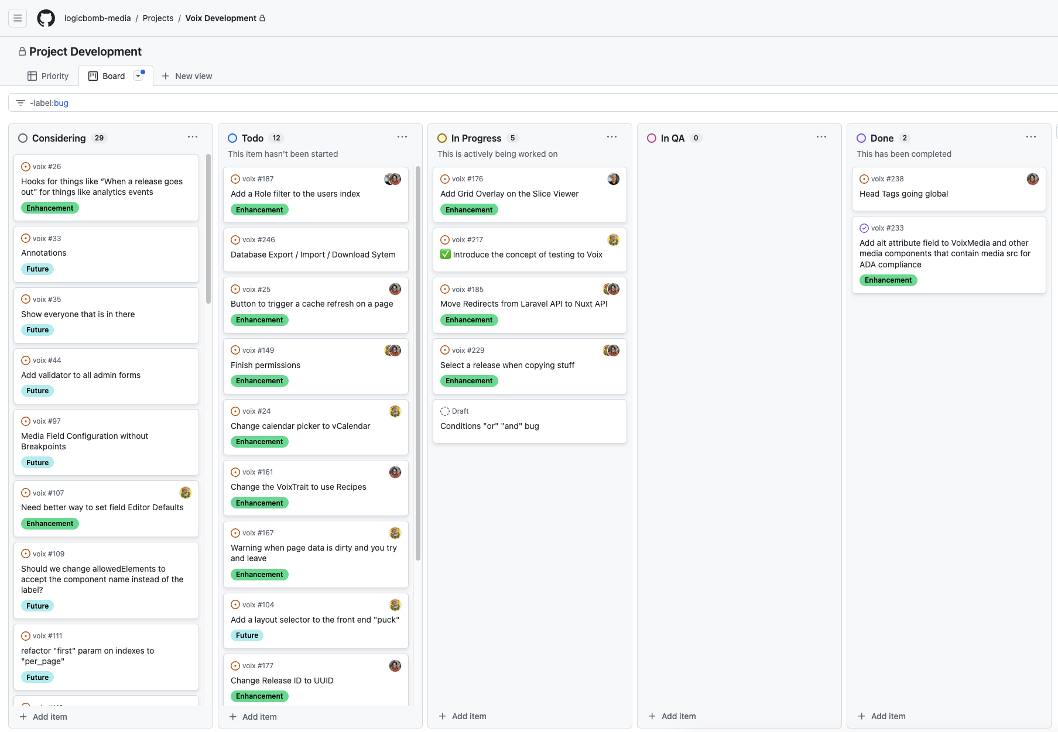Click open-issue icon on voix #246 card
Viewport: 1058px width, 732px height.
click(x=235, y=240)
